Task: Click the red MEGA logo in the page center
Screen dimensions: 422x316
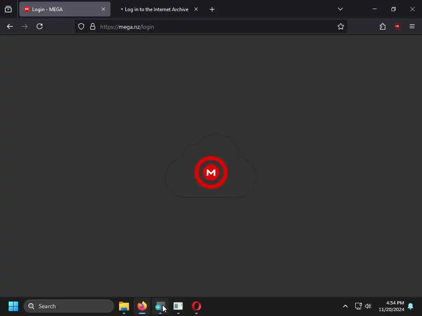Action: pyautogui.click(x=211, y=172)
